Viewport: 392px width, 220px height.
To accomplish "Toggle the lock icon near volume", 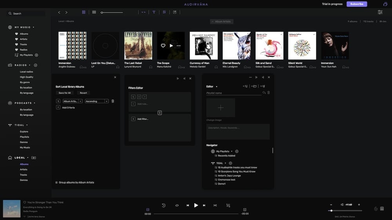I will click(376, 209).
